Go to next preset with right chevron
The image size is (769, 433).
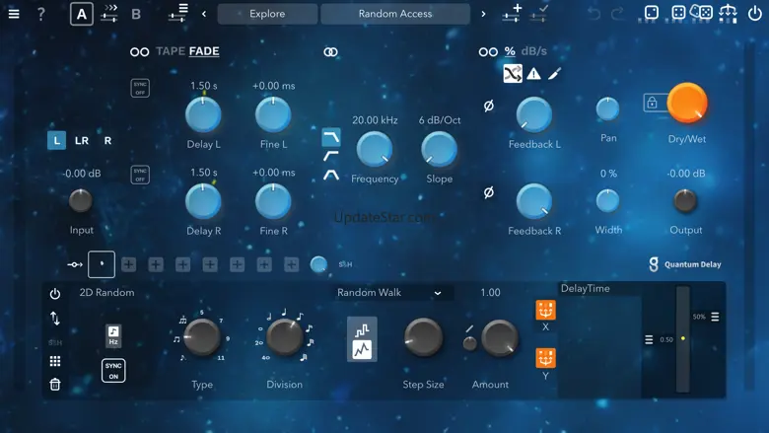[483, 14]
